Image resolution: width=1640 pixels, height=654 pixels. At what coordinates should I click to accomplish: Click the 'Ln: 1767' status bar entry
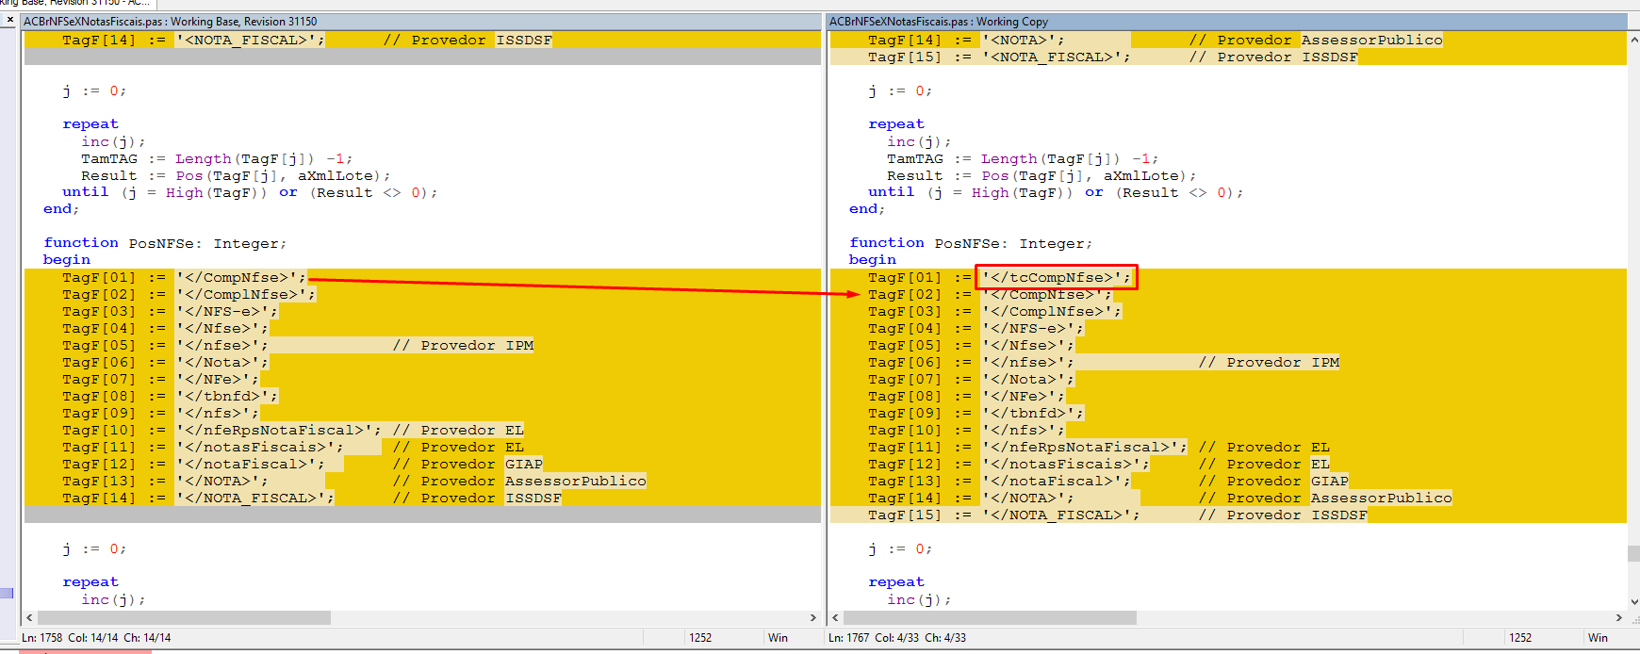pyautogui.click(x=849, y=638)
